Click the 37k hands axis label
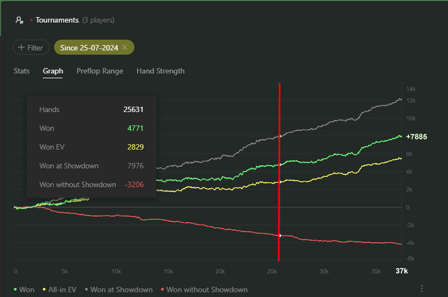 [401, 271]
